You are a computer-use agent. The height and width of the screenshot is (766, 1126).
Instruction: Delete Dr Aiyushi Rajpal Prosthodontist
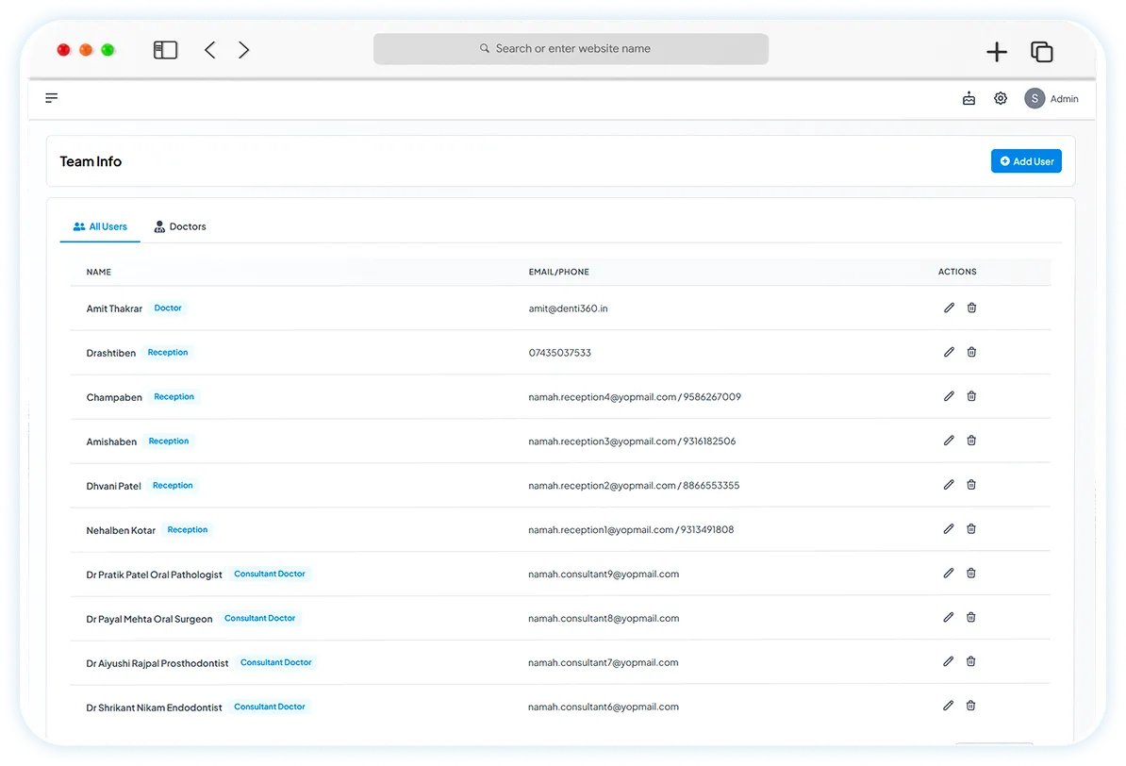tap(971, 661)
